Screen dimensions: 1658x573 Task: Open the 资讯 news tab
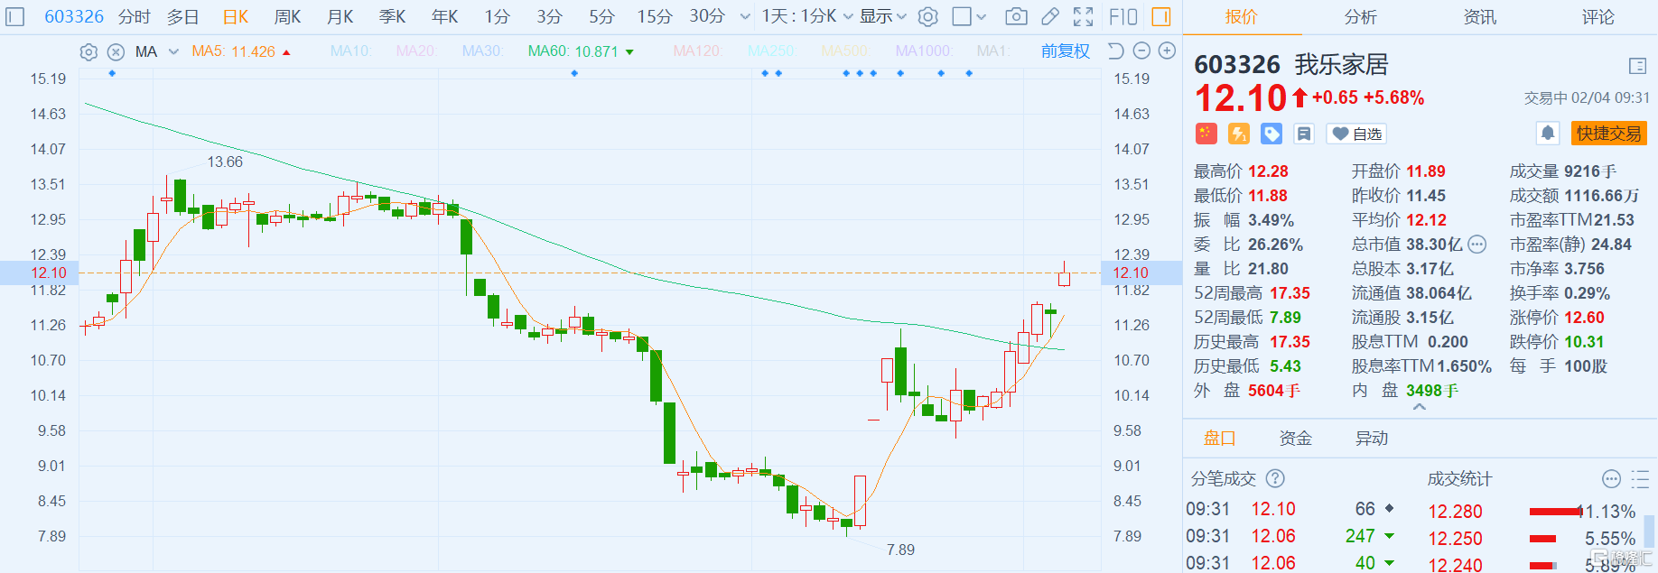coord(1480,17)
